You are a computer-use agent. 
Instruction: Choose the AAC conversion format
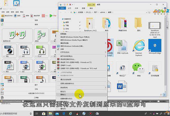tap(25, 66)
